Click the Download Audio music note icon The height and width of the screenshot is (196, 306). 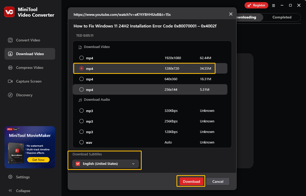coord(80,100)
